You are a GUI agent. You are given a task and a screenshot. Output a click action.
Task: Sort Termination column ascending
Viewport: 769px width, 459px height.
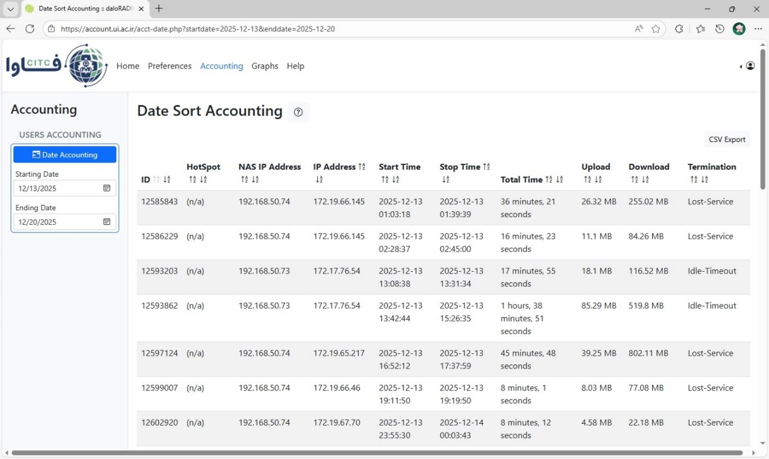tap(694, 179)
